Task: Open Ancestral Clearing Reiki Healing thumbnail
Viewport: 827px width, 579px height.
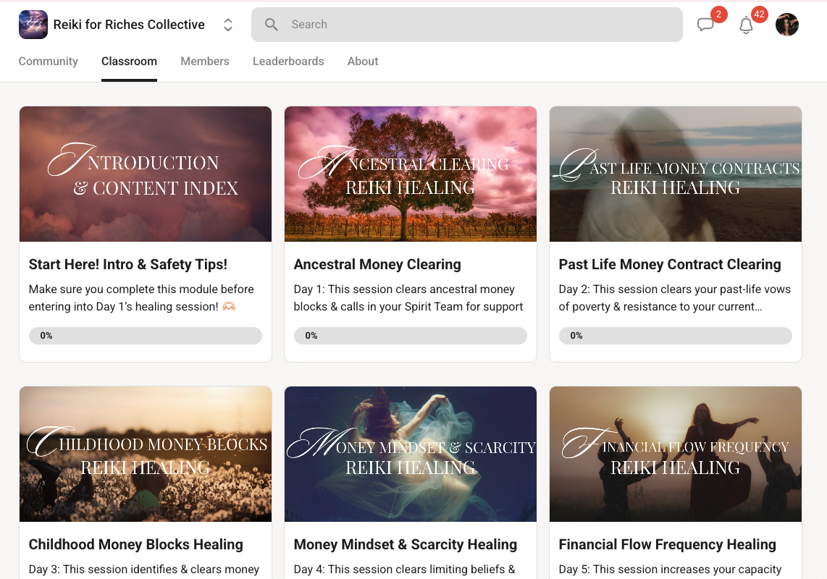Action: [x=411, y=174]
